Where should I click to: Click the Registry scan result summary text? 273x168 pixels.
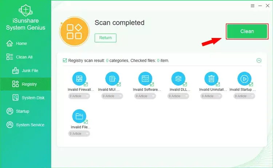point(119,61)
